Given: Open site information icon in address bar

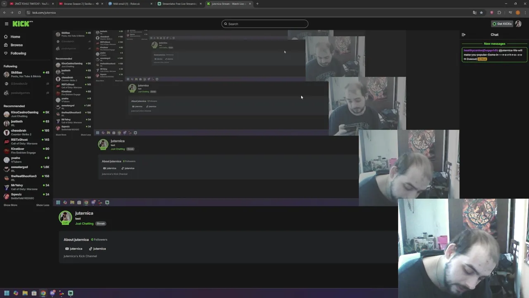Looking at the screenshot, I should [29, 12].
